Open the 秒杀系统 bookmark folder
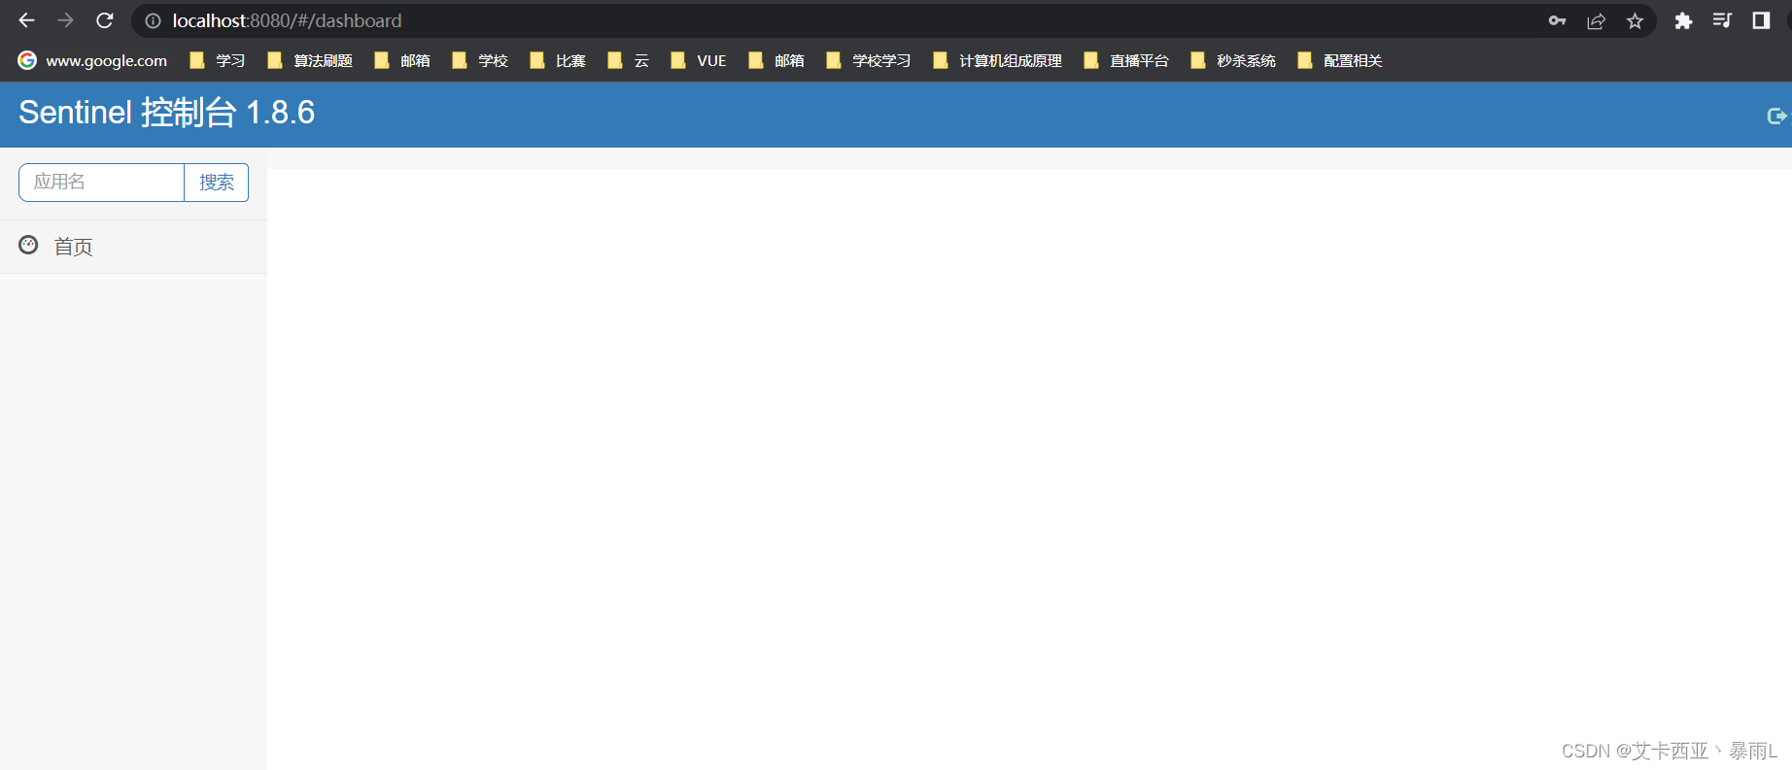1792x770 pixels. (1233, 60)
